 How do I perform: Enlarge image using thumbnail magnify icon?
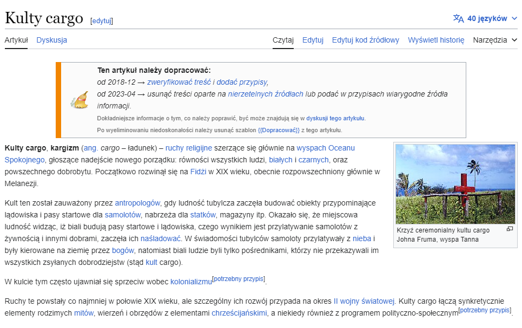510,229
